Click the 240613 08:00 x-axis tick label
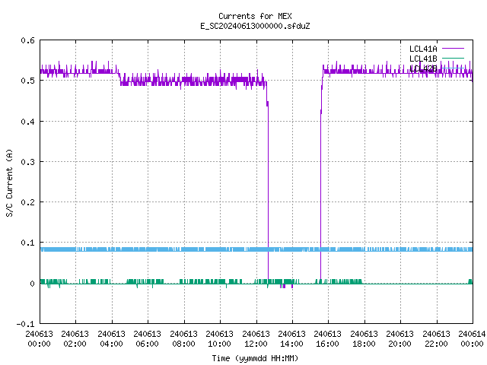Viewport: 487px width, 365px height. [183, 338]
